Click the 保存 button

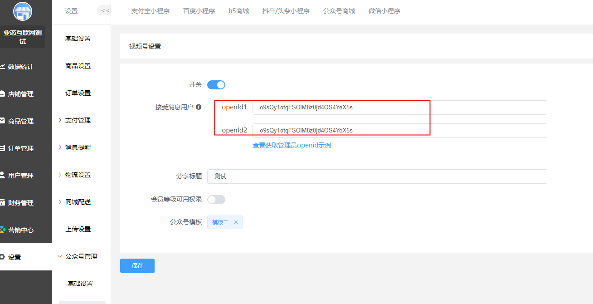click(137, 266)
